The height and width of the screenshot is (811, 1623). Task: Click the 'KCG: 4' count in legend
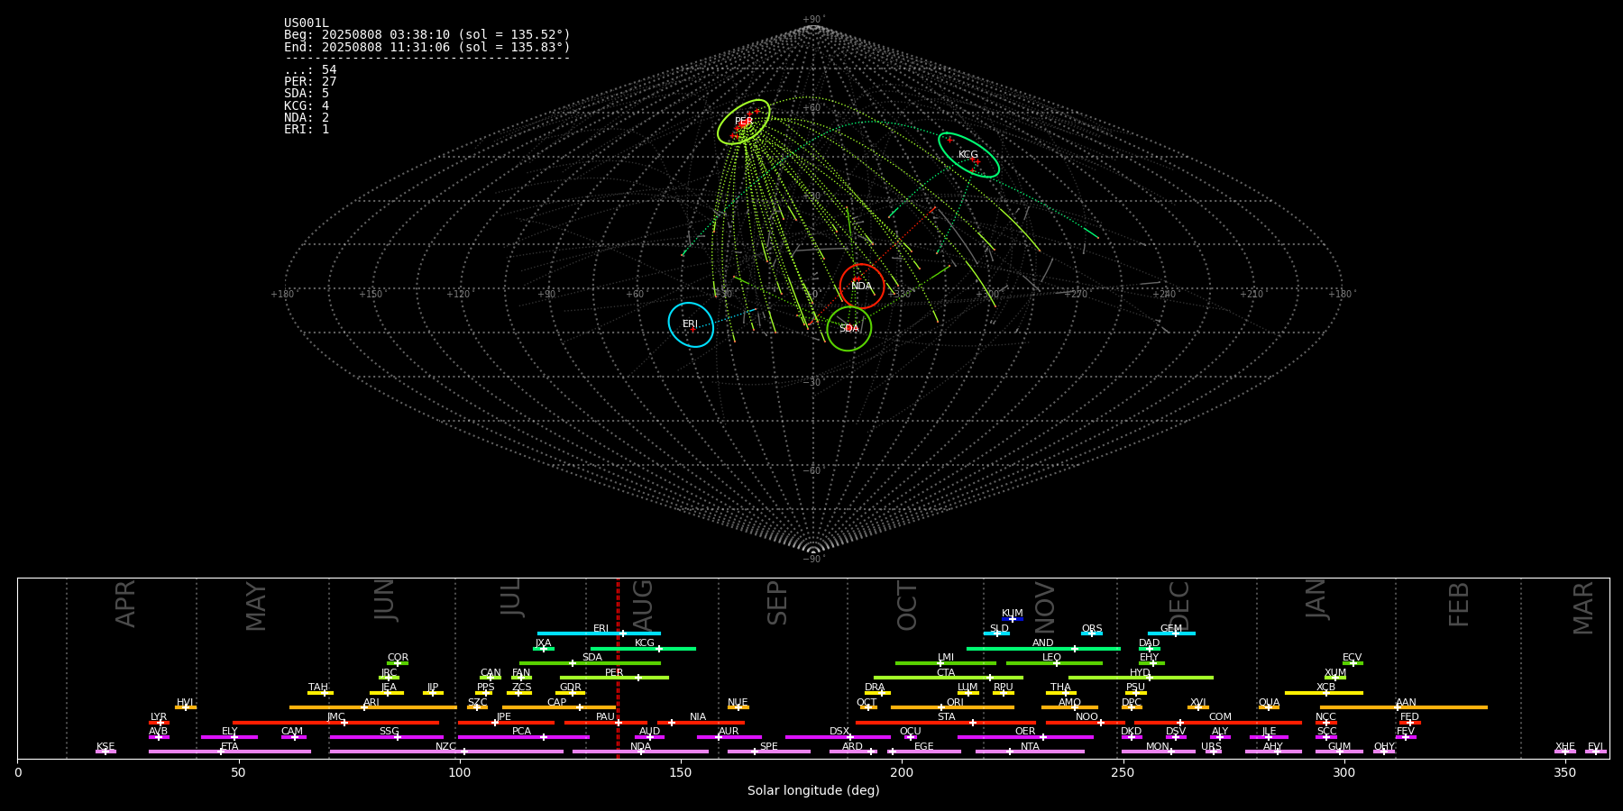click(x=307, y=105)
